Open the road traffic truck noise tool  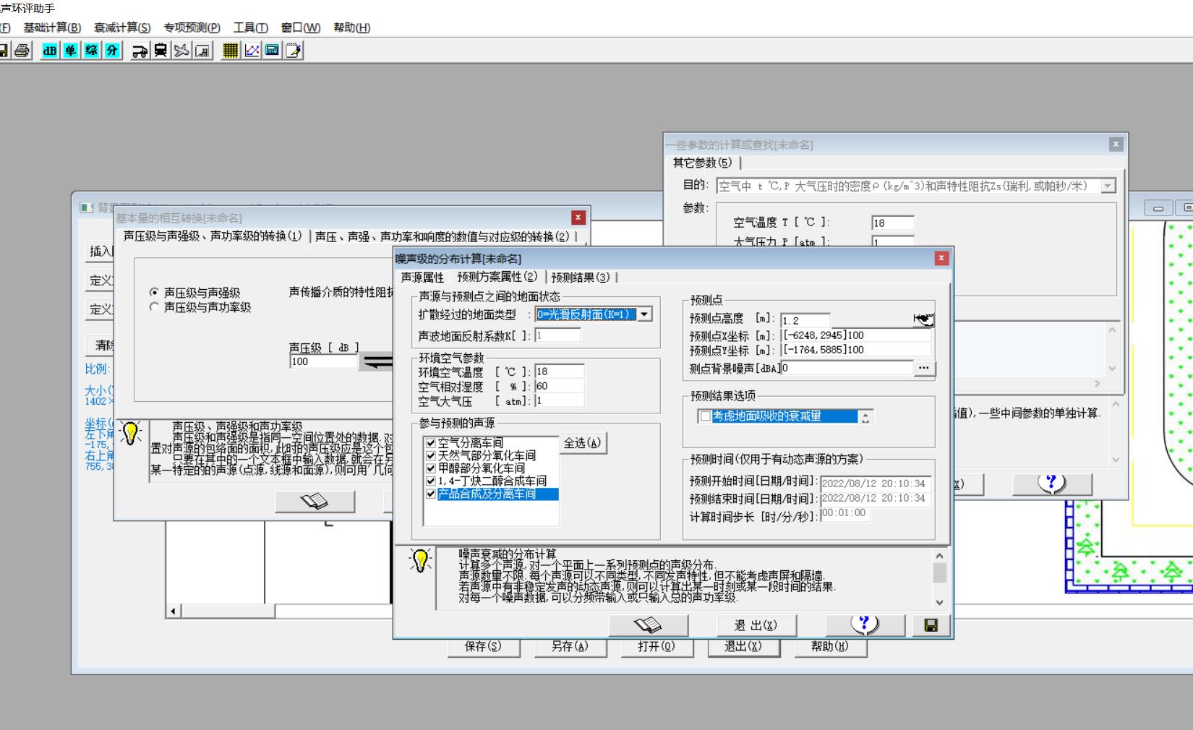click(x=140, y=51)
